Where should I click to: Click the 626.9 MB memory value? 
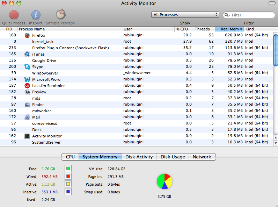click(x=234, y=35)
